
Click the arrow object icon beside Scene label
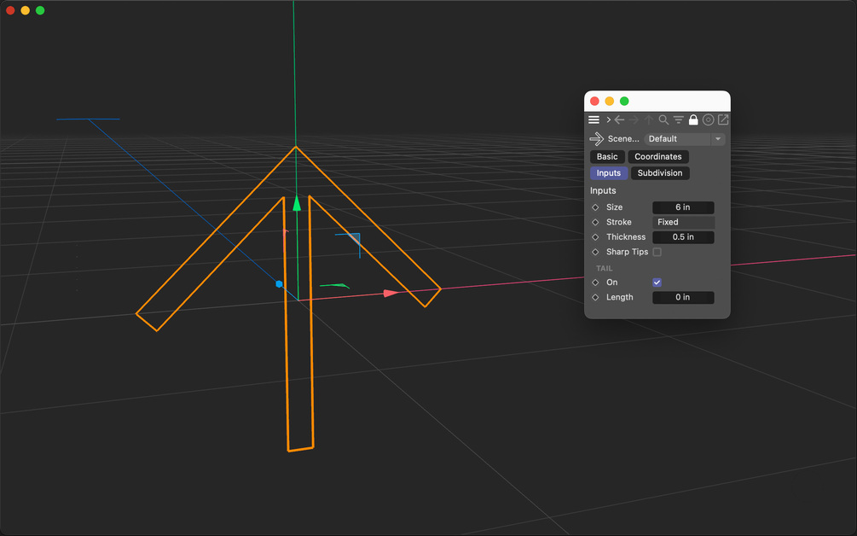point(596,138)
